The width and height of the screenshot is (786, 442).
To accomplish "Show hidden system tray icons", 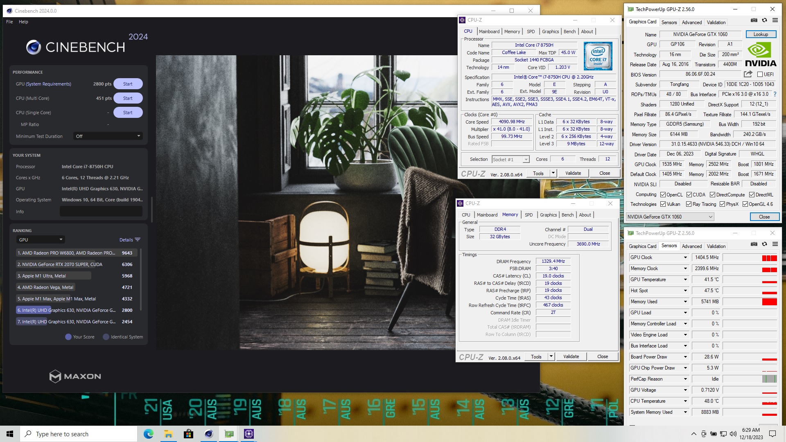I will coord(693,434).
